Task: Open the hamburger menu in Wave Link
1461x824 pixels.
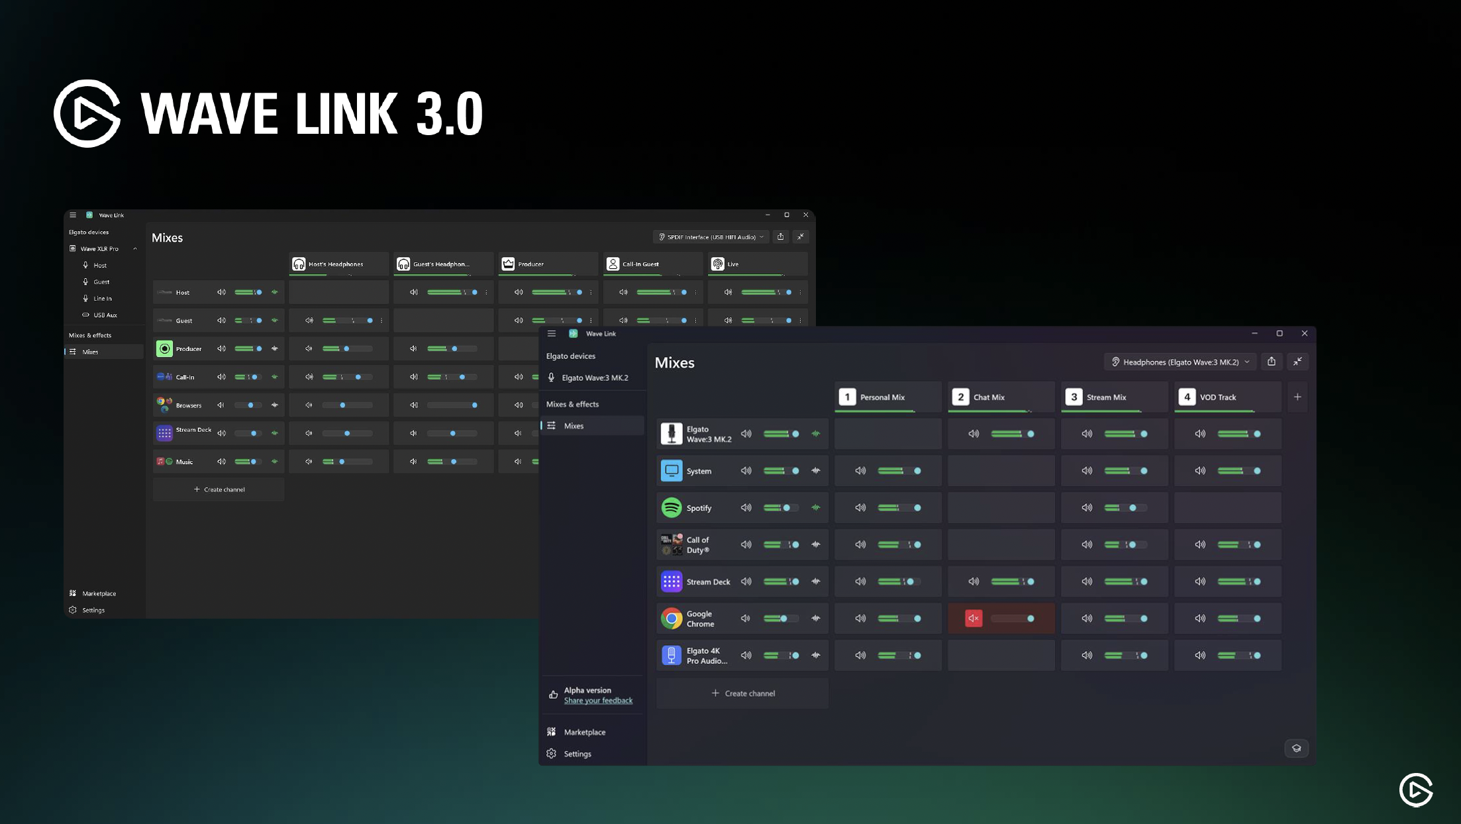Action: tap(551, 333)
